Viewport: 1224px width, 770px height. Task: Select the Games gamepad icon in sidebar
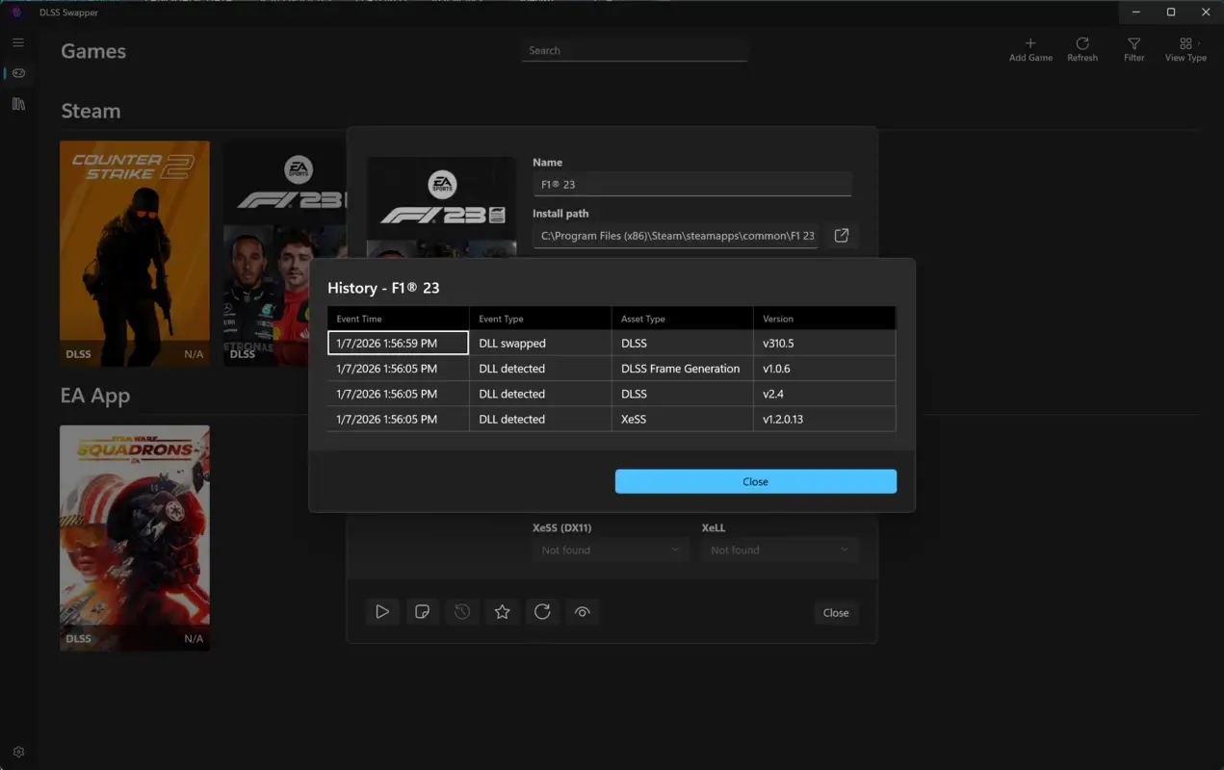(17, 73)
